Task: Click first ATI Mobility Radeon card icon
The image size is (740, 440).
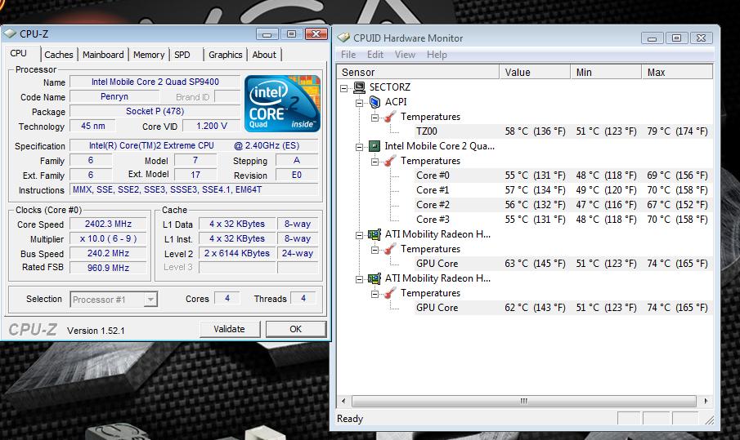Action: coord(374,234)
